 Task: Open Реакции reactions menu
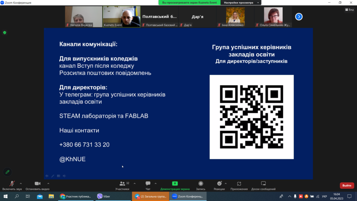click(x=219, y=186)
